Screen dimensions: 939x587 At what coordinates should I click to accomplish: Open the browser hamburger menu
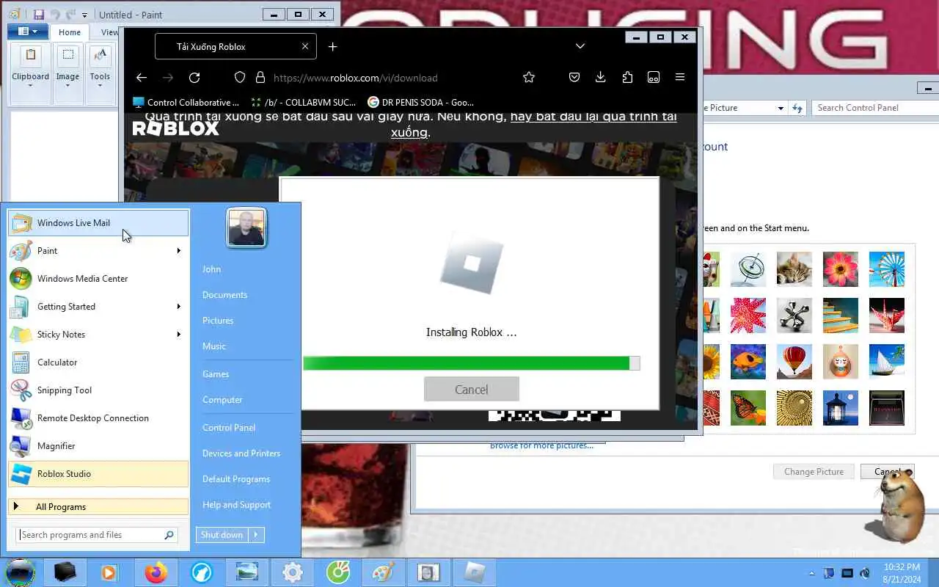click(680, 78)
